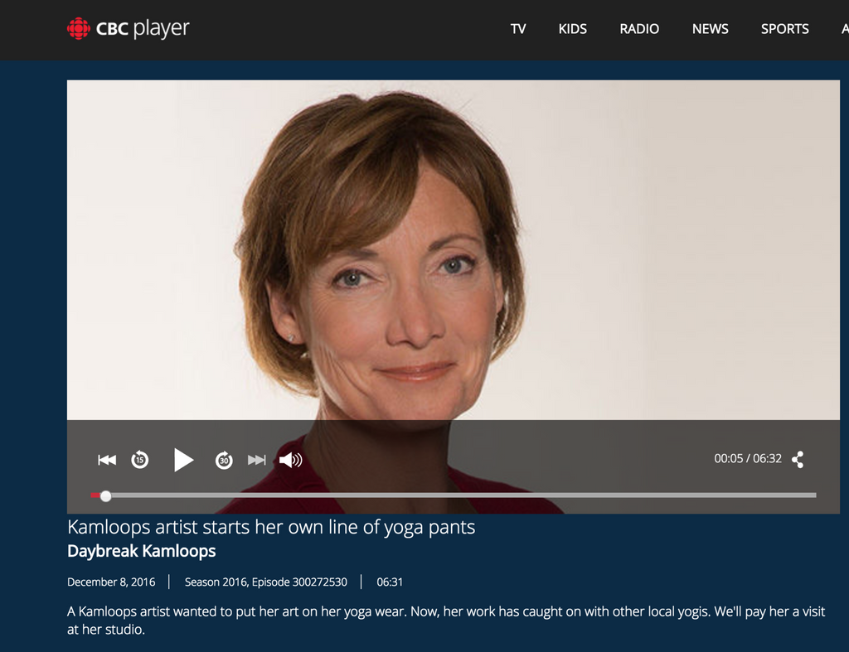Click the CBC gem logo icon

[78, 29]
